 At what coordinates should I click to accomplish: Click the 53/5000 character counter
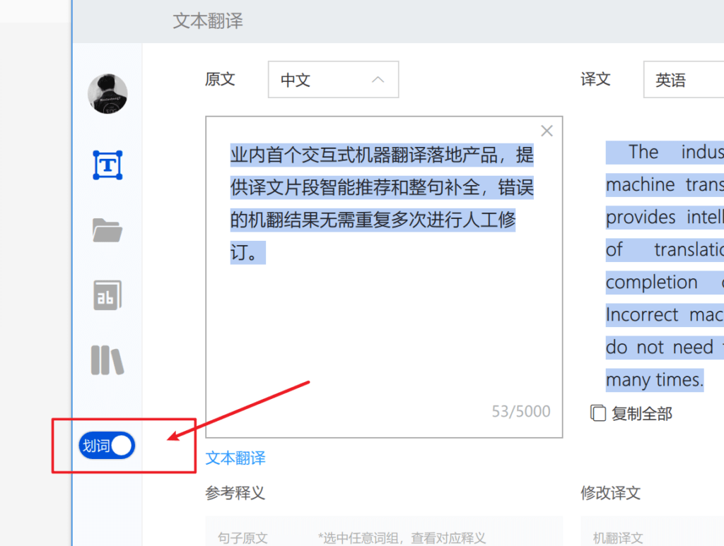[520, 411]
